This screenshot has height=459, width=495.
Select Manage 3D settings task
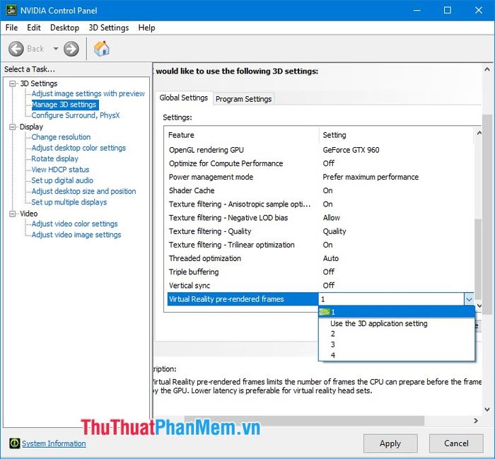pos(64,105)
